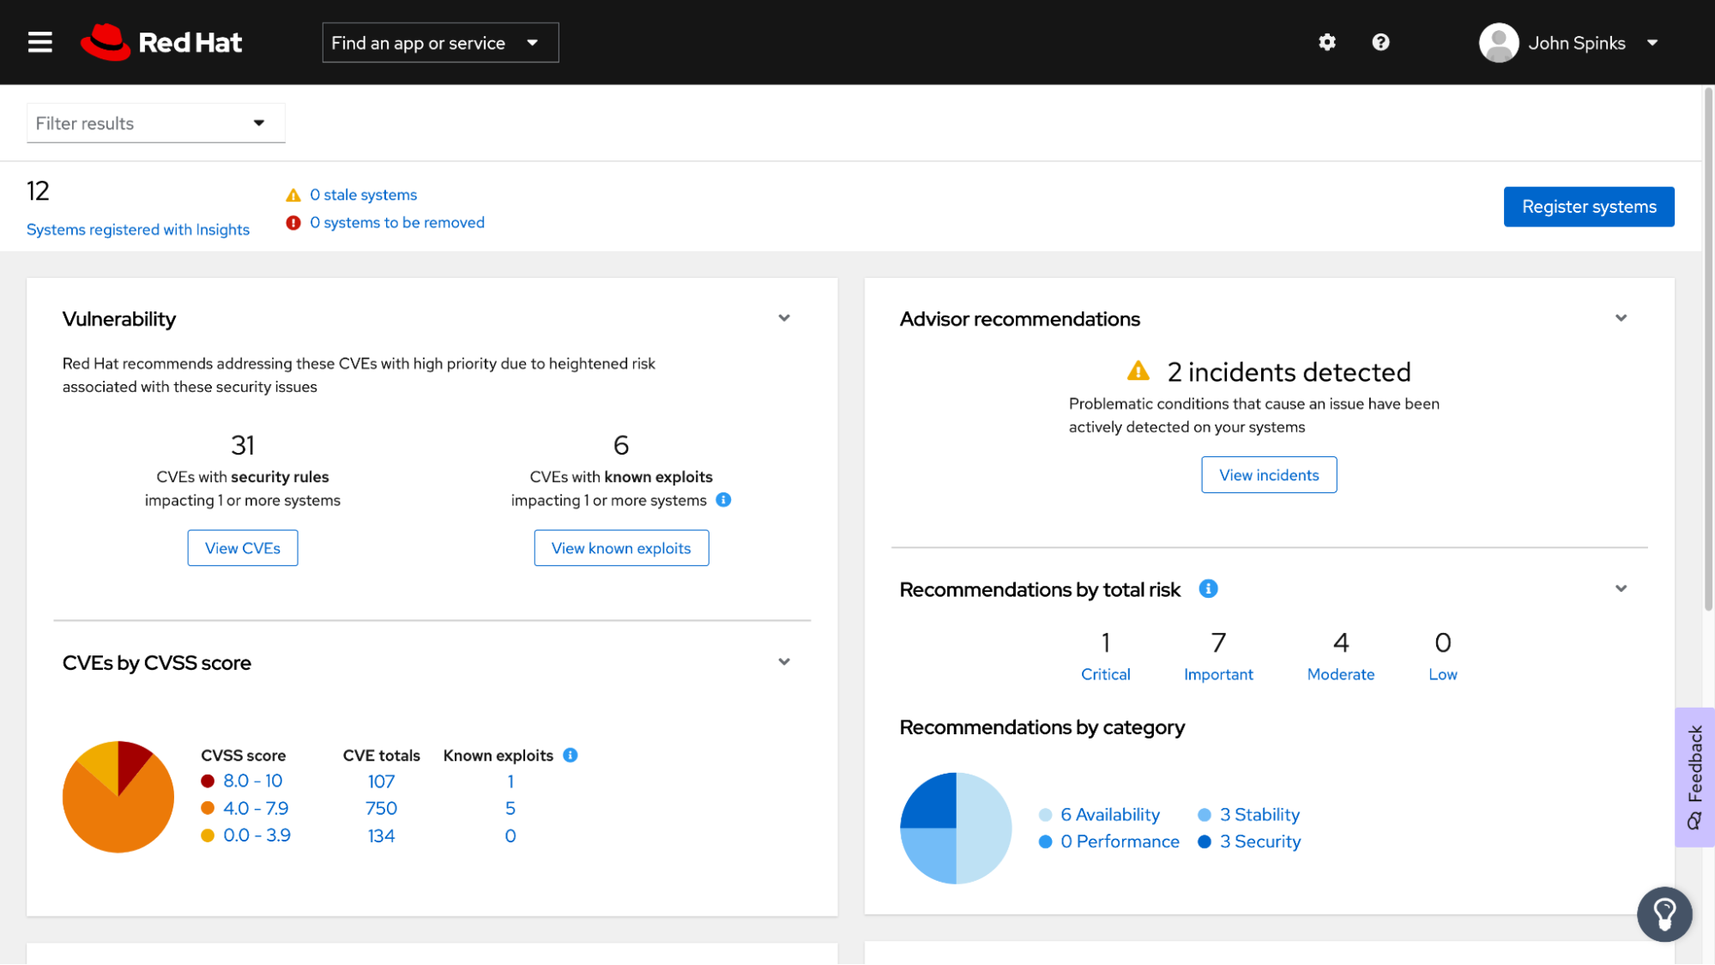Open the 0 stale systems link
The width and height of the screenshot is (1715, 965).
(363, 195)
